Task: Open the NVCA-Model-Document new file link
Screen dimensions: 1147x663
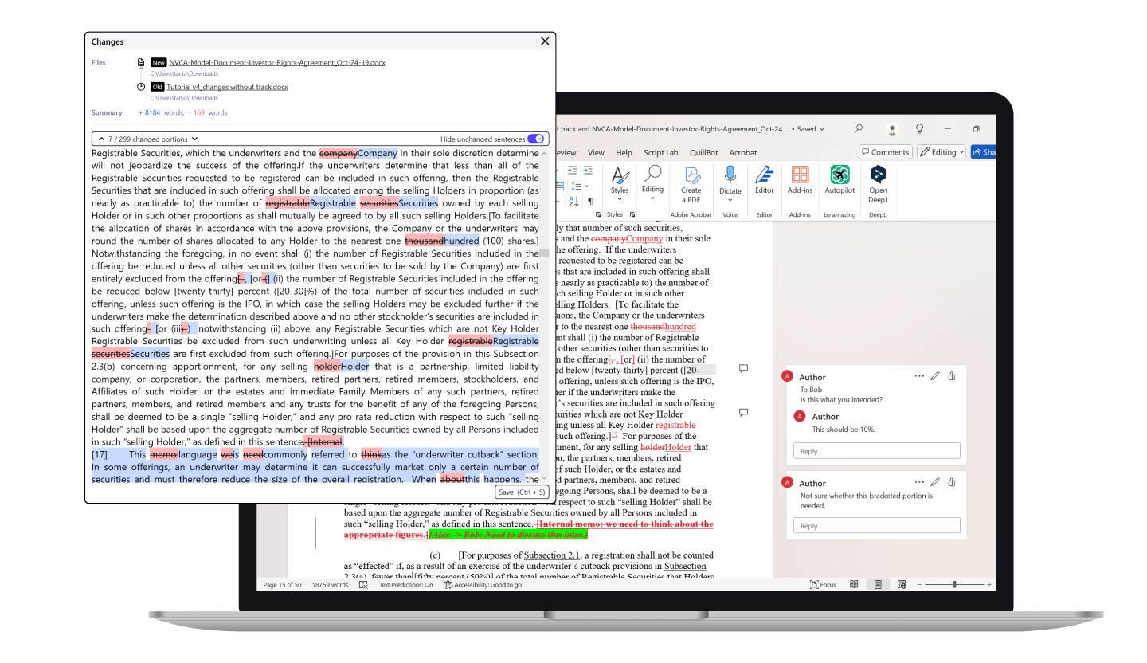Action: pos(276,62)
